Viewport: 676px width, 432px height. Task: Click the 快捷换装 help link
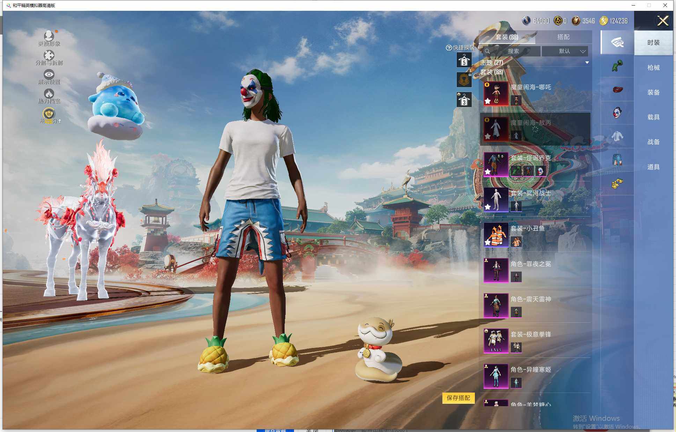point(449,48)
